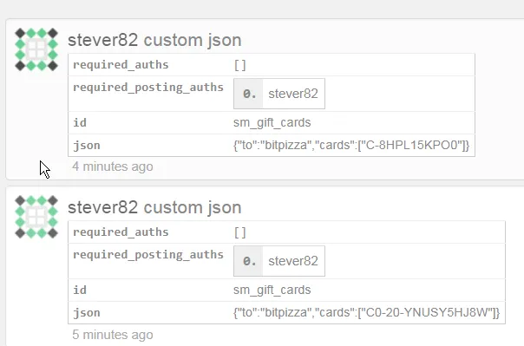Screen dimensions: 524x346
Task: Click the second entry's json field label
Action: coord(87,313)
